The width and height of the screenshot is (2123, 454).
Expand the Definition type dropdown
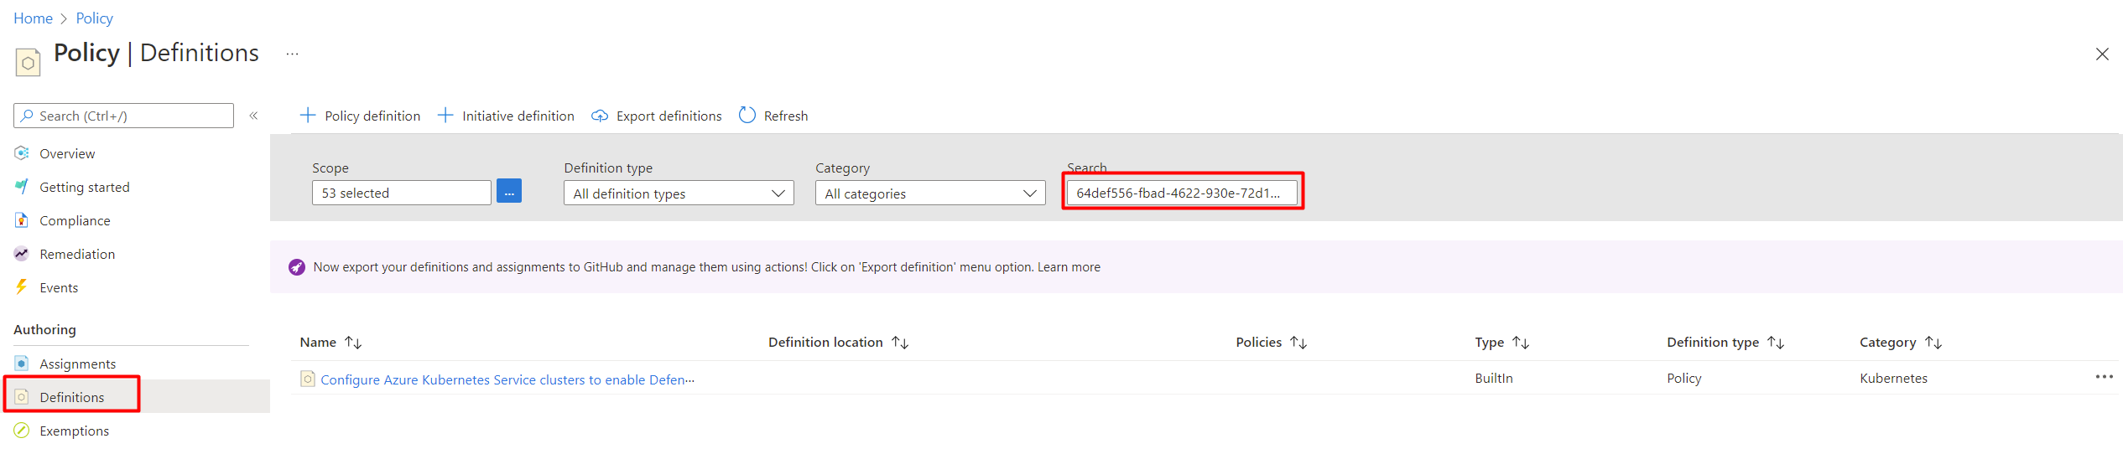coord(679,193)
